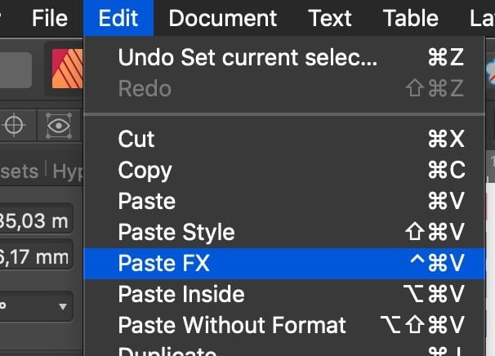Open the File menu
The image size is (495, 356).
click(x=50, y=18)
